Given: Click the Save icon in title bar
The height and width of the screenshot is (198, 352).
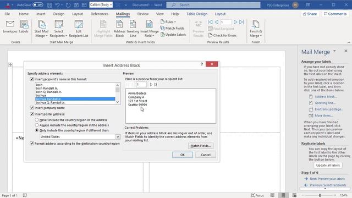Looking at the screenshot, I should click(x=50, y=5).
